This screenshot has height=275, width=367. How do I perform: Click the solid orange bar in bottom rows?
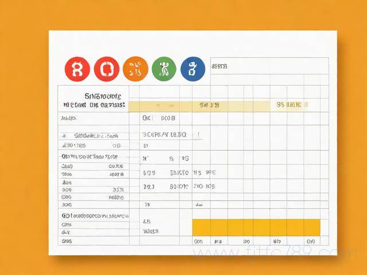pos(256,227)
